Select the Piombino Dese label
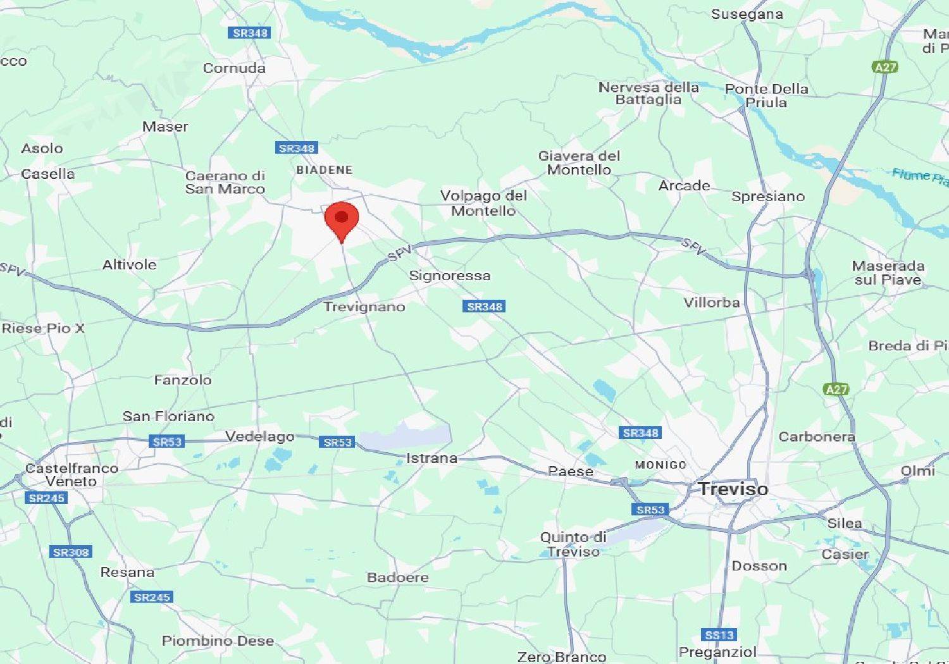Image resolution: width=949 pixels, height=664 pixels. (x=218, y=641)
